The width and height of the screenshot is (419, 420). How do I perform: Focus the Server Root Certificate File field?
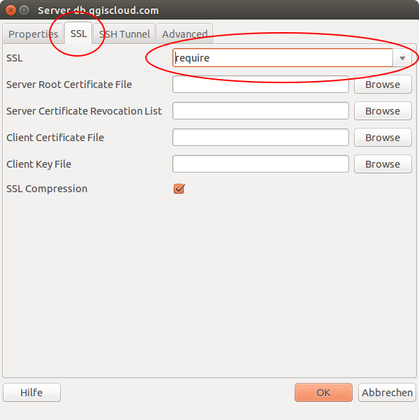click(x=260, y=85)
